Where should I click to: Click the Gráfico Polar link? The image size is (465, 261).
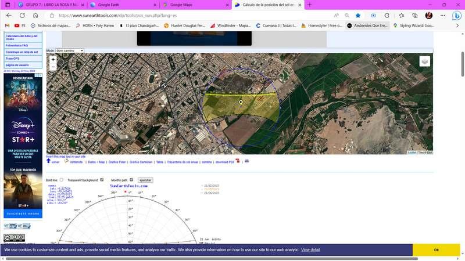(117, 162)
